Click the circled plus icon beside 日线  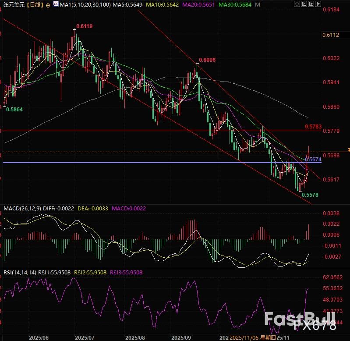pos(48,5)
